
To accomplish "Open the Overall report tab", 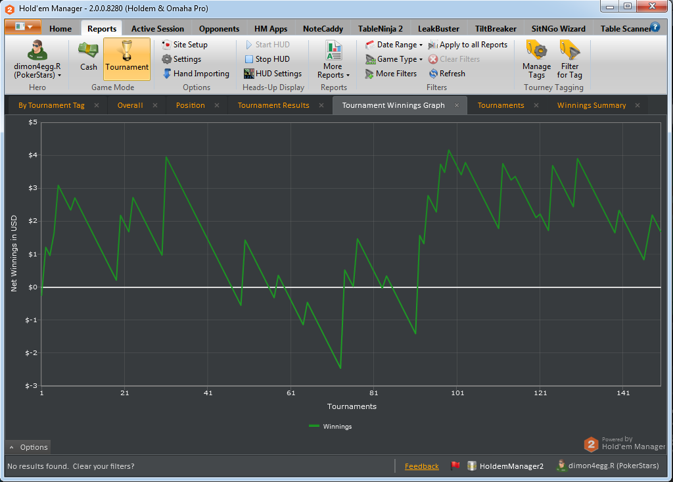I will pos(130,105).
